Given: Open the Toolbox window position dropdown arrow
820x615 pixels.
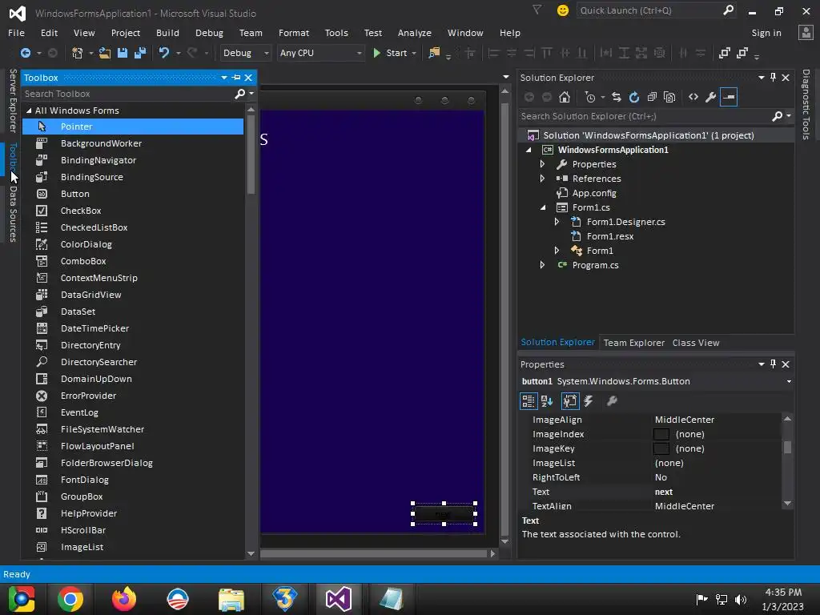Looking at the screenshot, I should pyautogui.click(x=224, y=78).
